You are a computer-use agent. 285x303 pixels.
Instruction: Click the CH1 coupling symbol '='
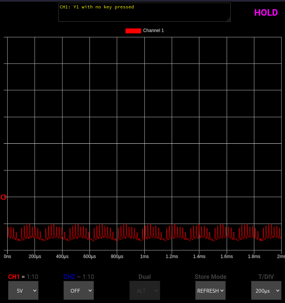23,277
